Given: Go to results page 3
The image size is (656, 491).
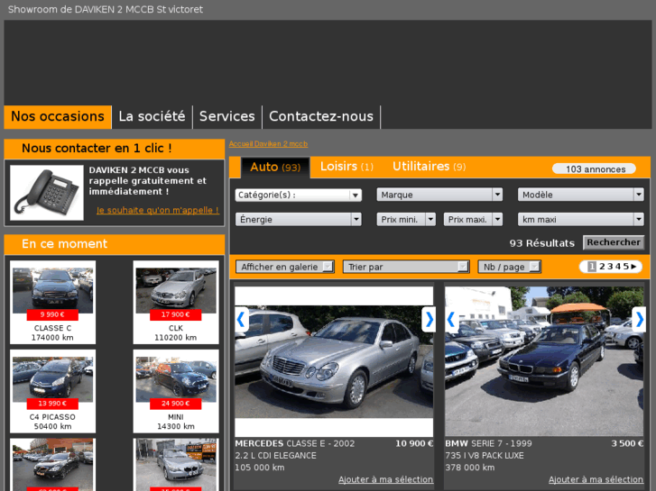Looking at the screenshot, I should (x=610, y=266).
